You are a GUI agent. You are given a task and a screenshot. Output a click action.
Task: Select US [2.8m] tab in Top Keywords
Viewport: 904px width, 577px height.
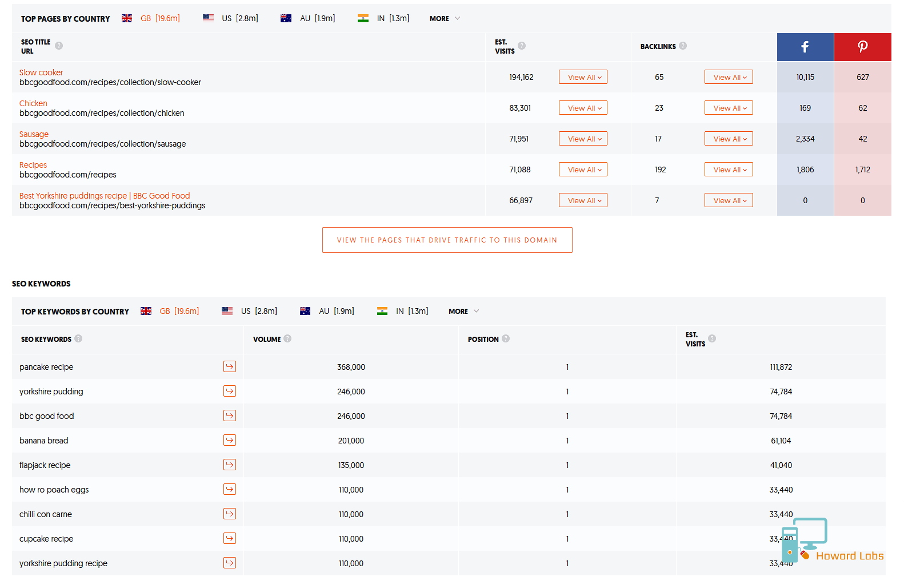point(259,311)
